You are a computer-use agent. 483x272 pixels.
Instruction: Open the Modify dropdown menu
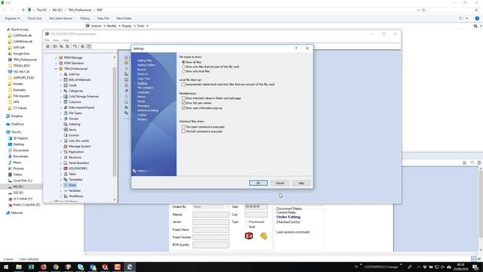point(113,26)
